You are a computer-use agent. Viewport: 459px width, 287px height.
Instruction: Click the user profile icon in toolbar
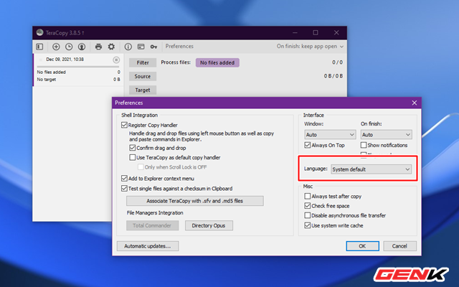pos(82,47)
